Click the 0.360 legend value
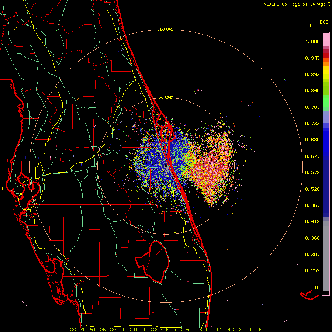 click(x=312, y=238)
